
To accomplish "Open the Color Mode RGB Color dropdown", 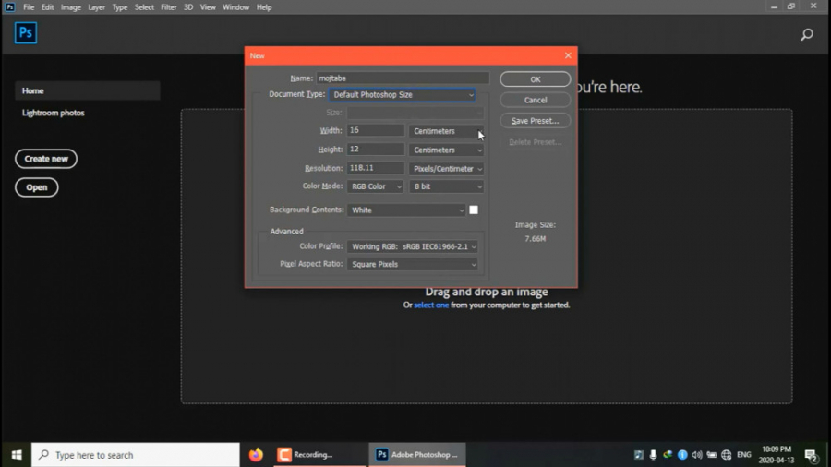I will pos(375,186).
